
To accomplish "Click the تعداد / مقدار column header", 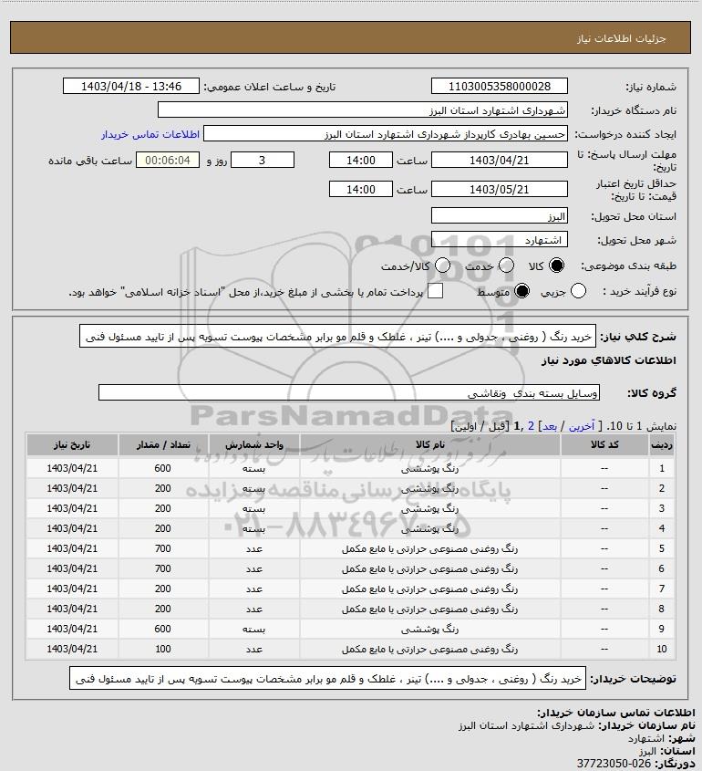I will [x=163, y=444].
